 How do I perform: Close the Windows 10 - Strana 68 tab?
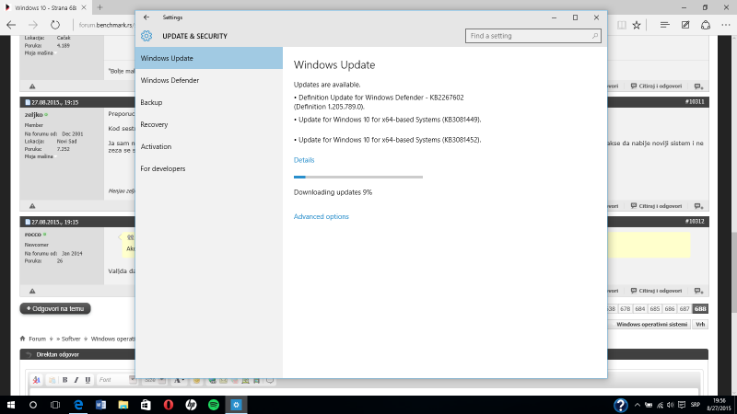pyautogui.click(x=84, y=7)
